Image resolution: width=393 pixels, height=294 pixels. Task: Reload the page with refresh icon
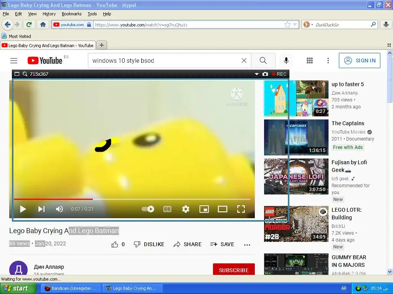click(x=29, y=24)
